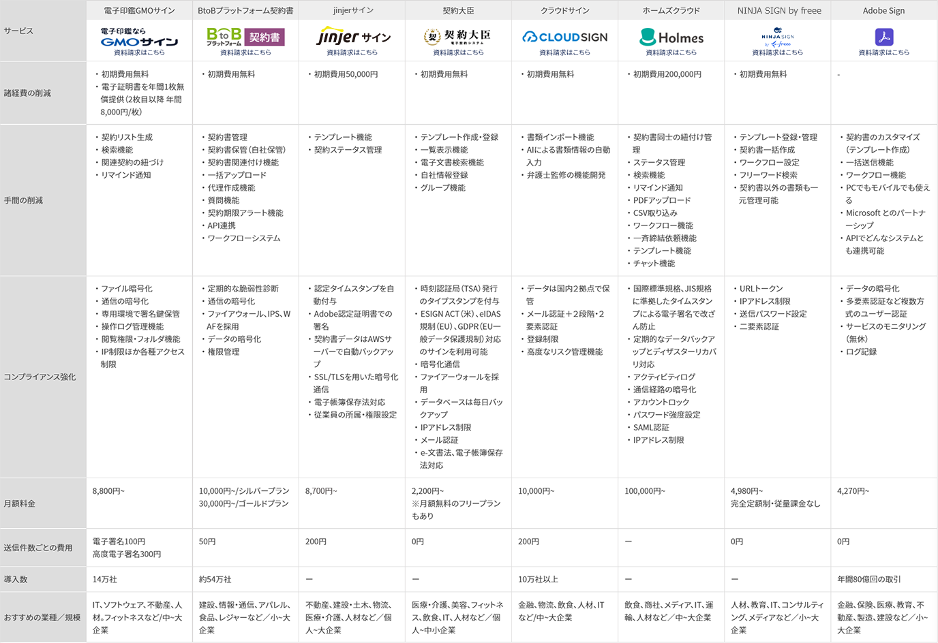Click the フリーワード検索 feature item
938x643 pixels.
(x=768, y=175)
